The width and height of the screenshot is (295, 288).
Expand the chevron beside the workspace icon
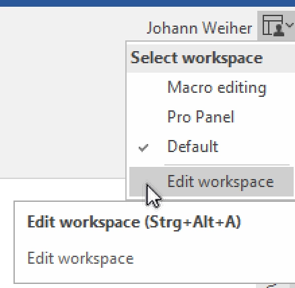point(290,25)
